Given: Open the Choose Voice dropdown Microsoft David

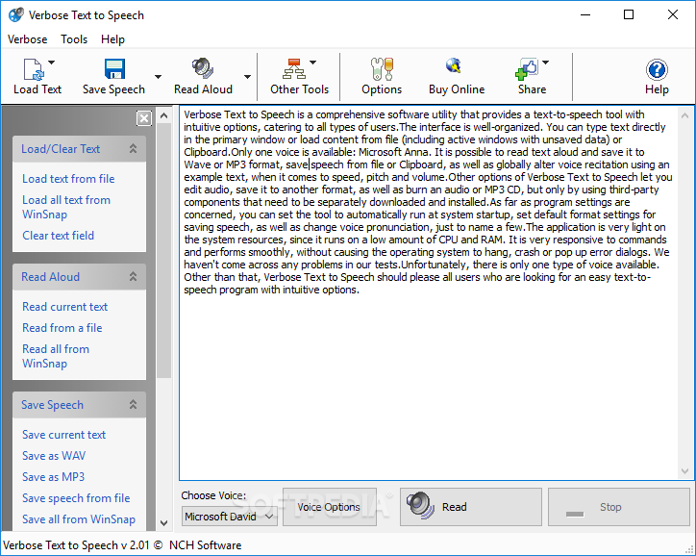Looking at the screenshot, I should [230, 517].
